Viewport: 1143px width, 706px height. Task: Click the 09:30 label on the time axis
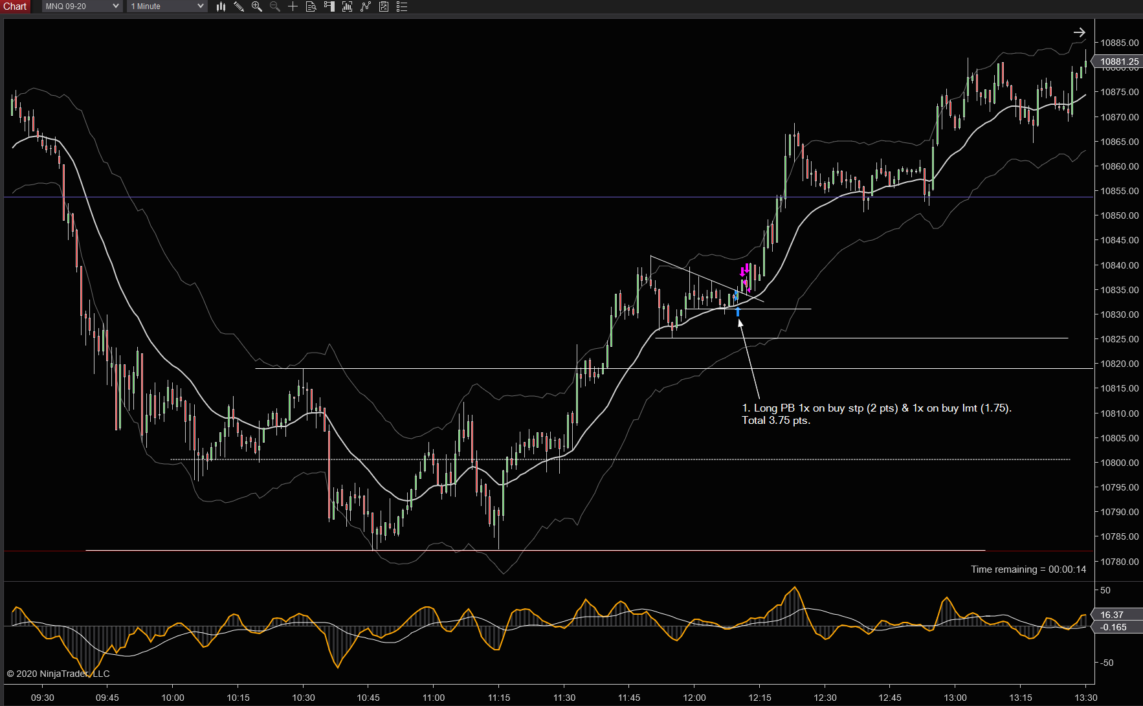43,698
